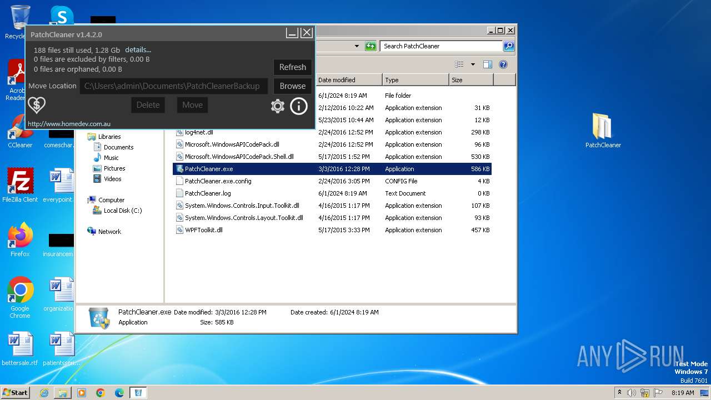
Task: Select Libraries in navigation pane
Action: point(109,137)
